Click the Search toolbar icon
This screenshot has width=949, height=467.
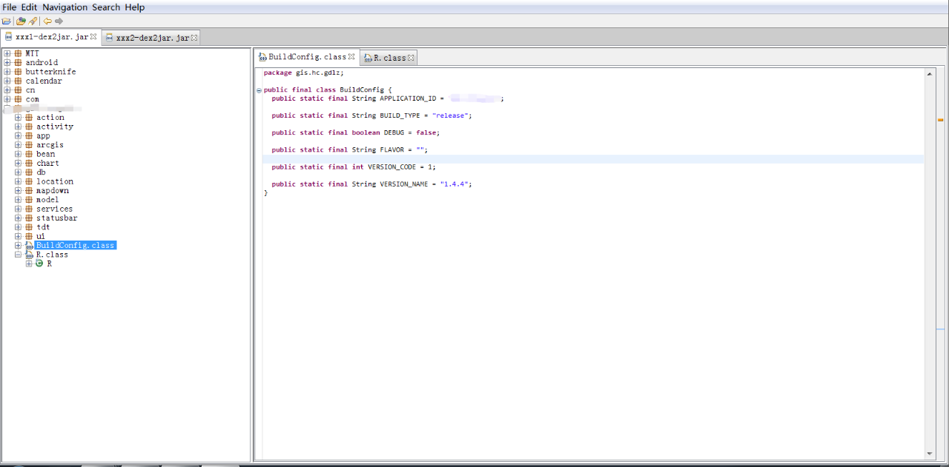tap(33, 21)
